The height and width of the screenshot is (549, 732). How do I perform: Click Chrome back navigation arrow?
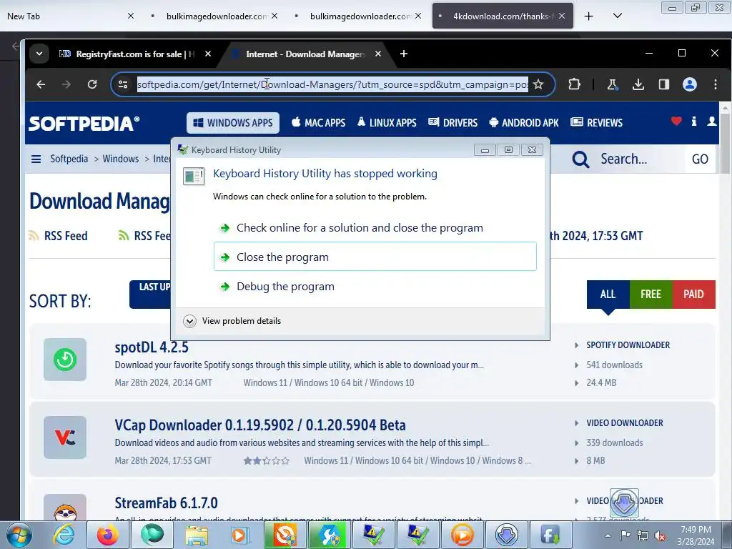pos(41,84)
